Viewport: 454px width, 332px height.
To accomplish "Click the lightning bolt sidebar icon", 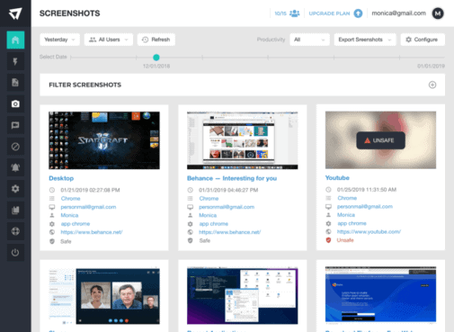I will (15, 61).
